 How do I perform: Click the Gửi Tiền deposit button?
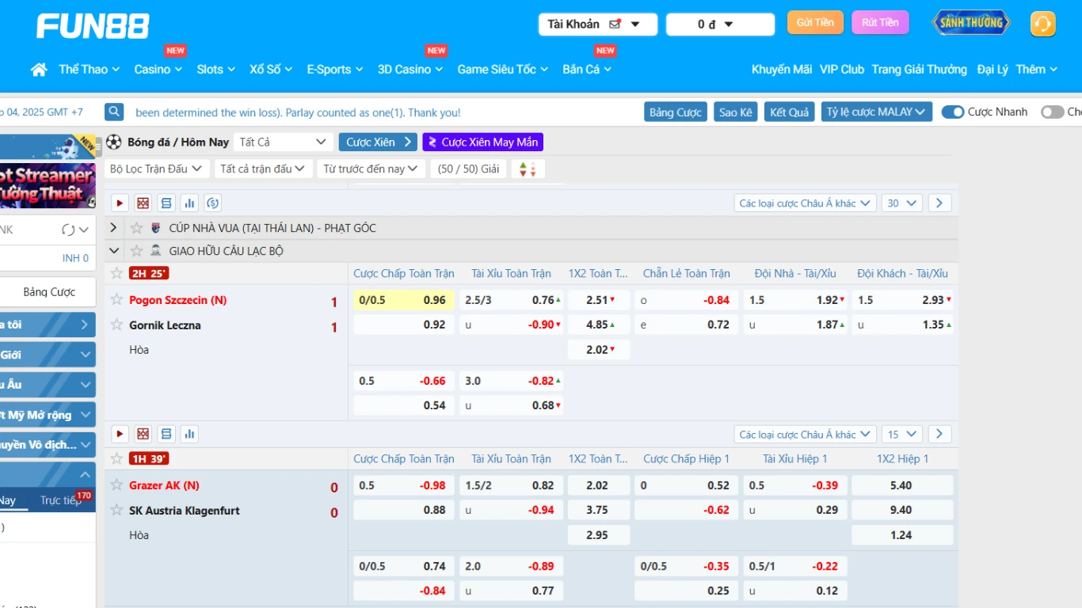pyautogui.click(x=815, y=23)
